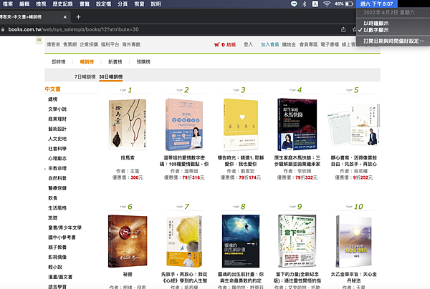Open 會員專區 link
The height and width of the screenshot is (289, 430).
point(308,44)
